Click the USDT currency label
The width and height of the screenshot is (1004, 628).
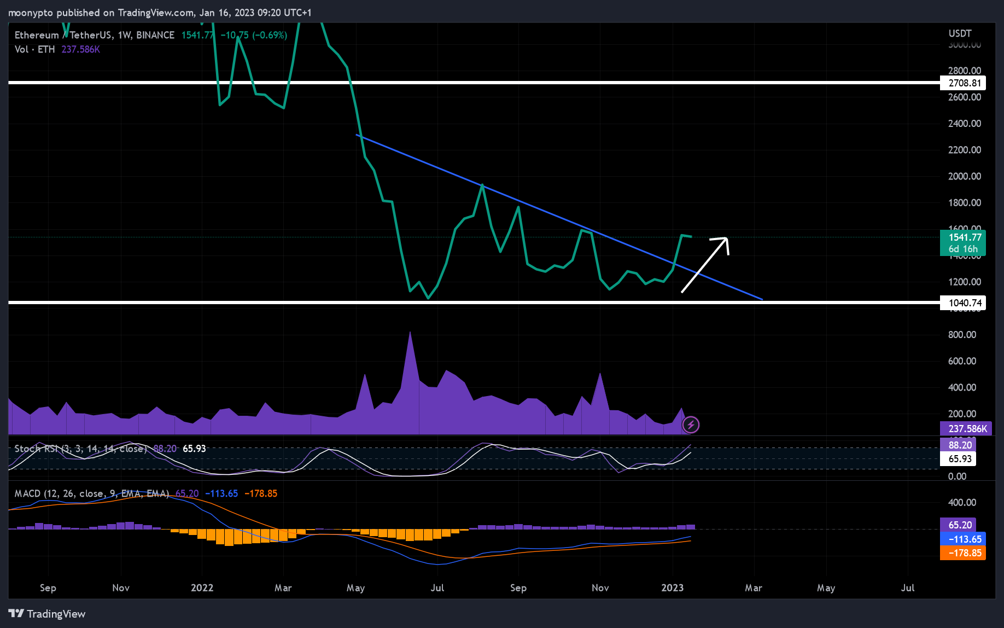[960, 33]
